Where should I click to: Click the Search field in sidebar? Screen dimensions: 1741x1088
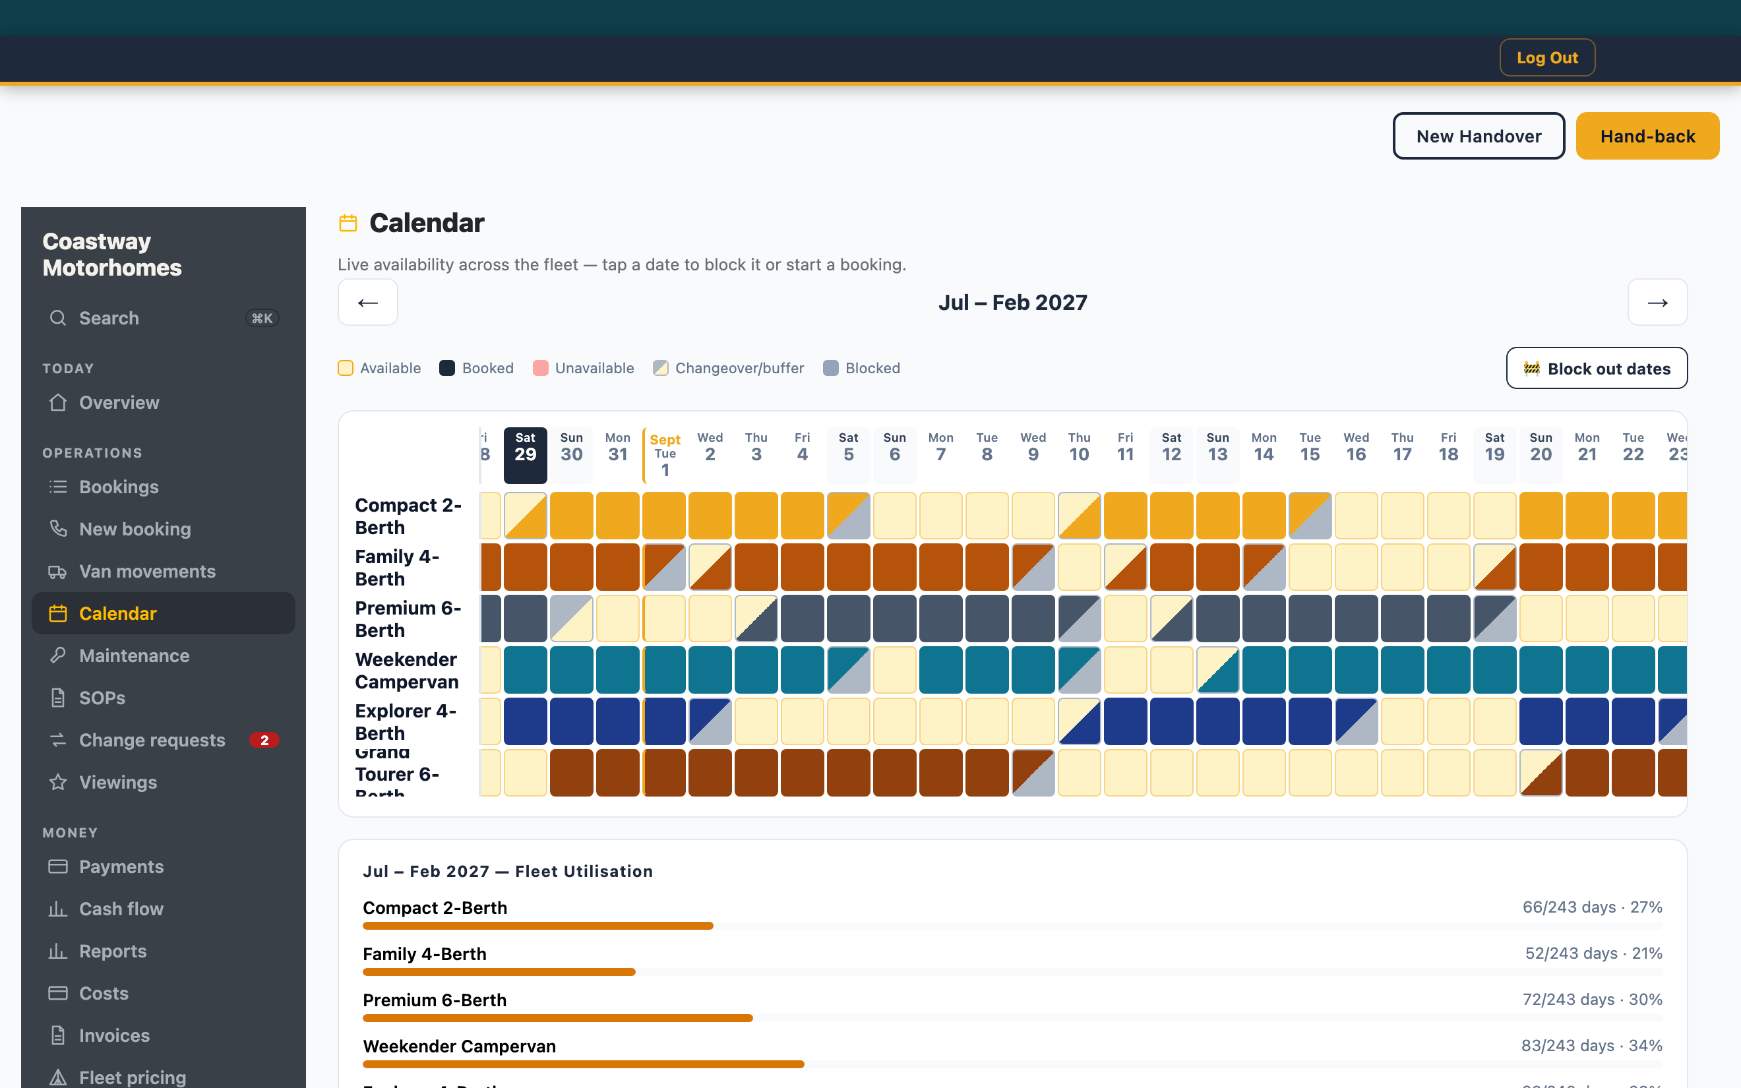(x=164, y=318)
